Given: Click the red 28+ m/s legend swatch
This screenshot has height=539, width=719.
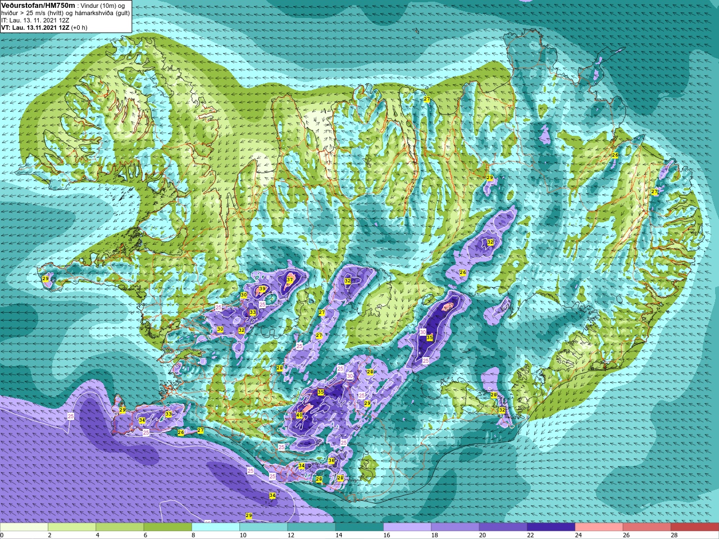Looking at the screenshot, I should [x=694, y=527].
